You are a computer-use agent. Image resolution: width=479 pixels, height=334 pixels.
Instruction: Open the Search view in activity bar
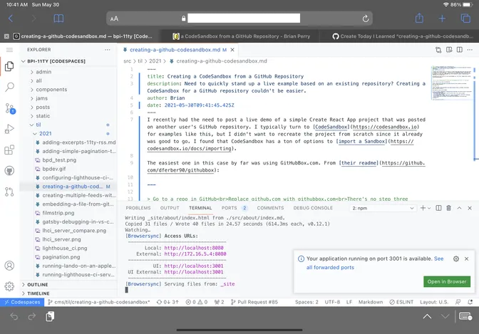coord(9,88)
